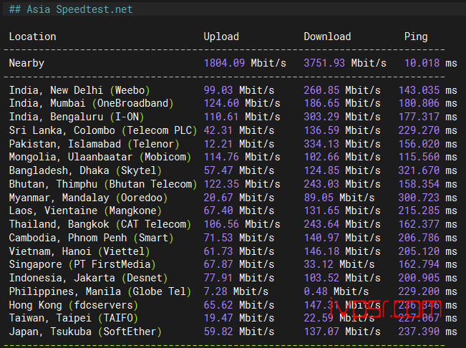Select Vientaine upload 67.40
Image resolution: width=466 pixels, height=348 pixels.
point(218,211)
